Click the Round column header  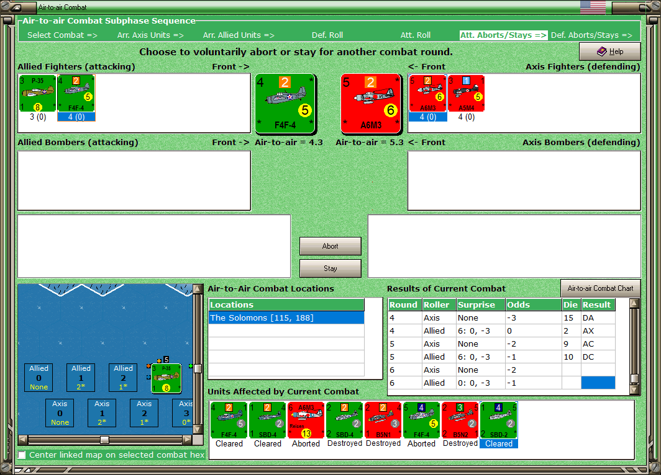(x=404, y=304)
